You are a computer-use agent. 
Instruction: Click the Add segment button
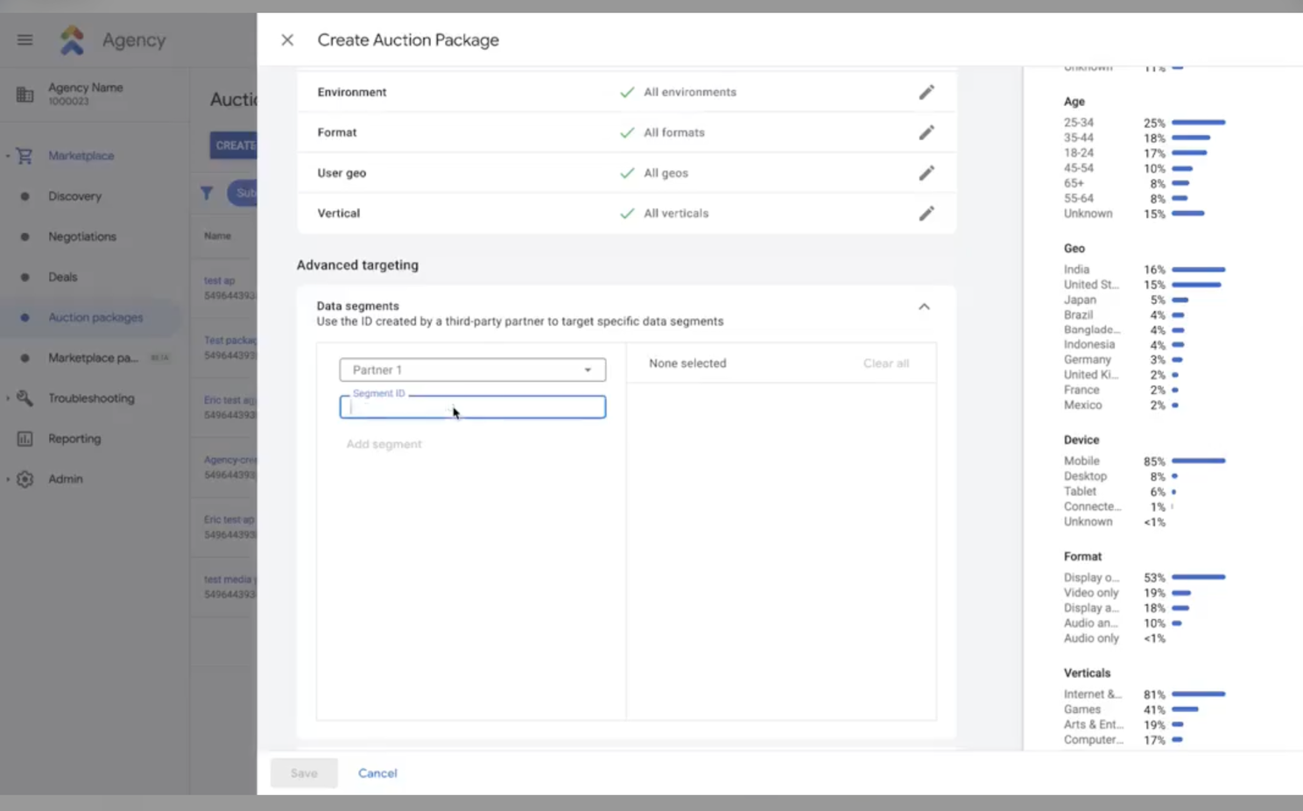click(384, 444)
